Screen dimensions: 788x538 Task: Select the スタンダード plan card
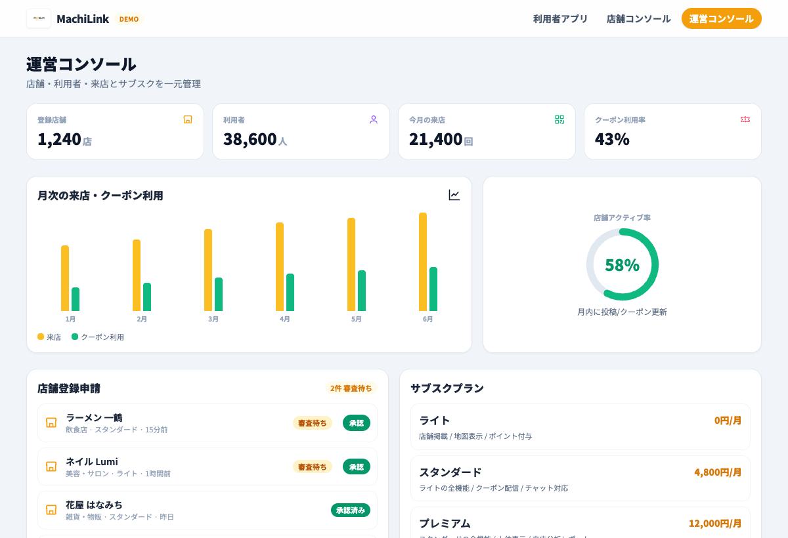click(x=580, y=478)
